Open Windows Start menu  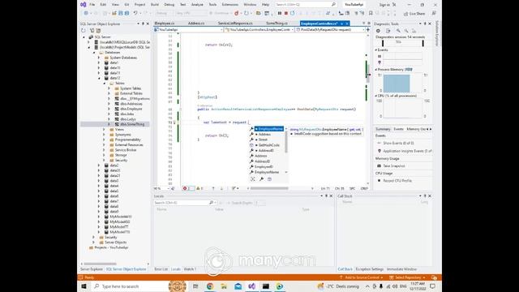(84, 286)
